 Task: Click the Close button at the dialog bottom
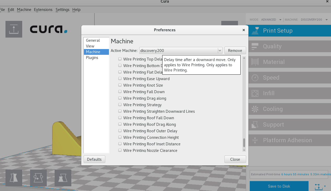coord(235,159)
